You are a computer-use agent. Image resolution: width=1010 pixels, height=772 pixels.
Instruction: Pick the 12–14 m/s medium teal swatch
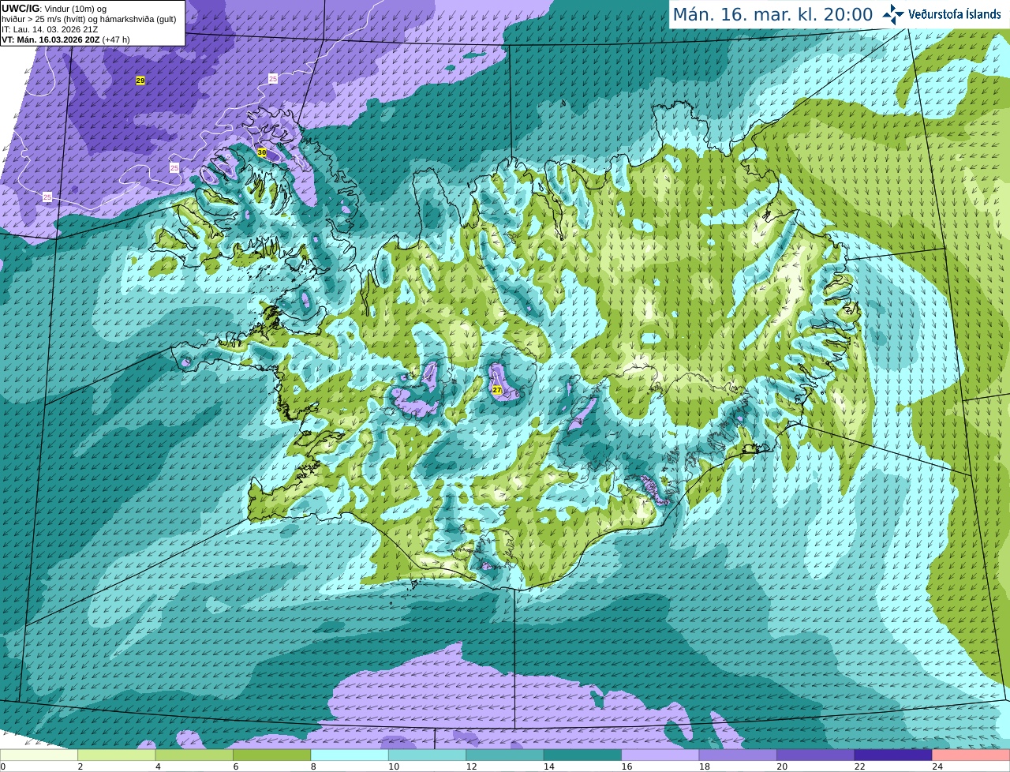[x=505, y=755]
